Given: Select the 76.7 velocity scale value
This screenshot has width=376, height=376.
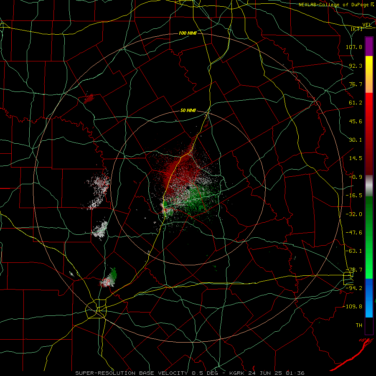Looking at the screenshot, I should 356,84.
